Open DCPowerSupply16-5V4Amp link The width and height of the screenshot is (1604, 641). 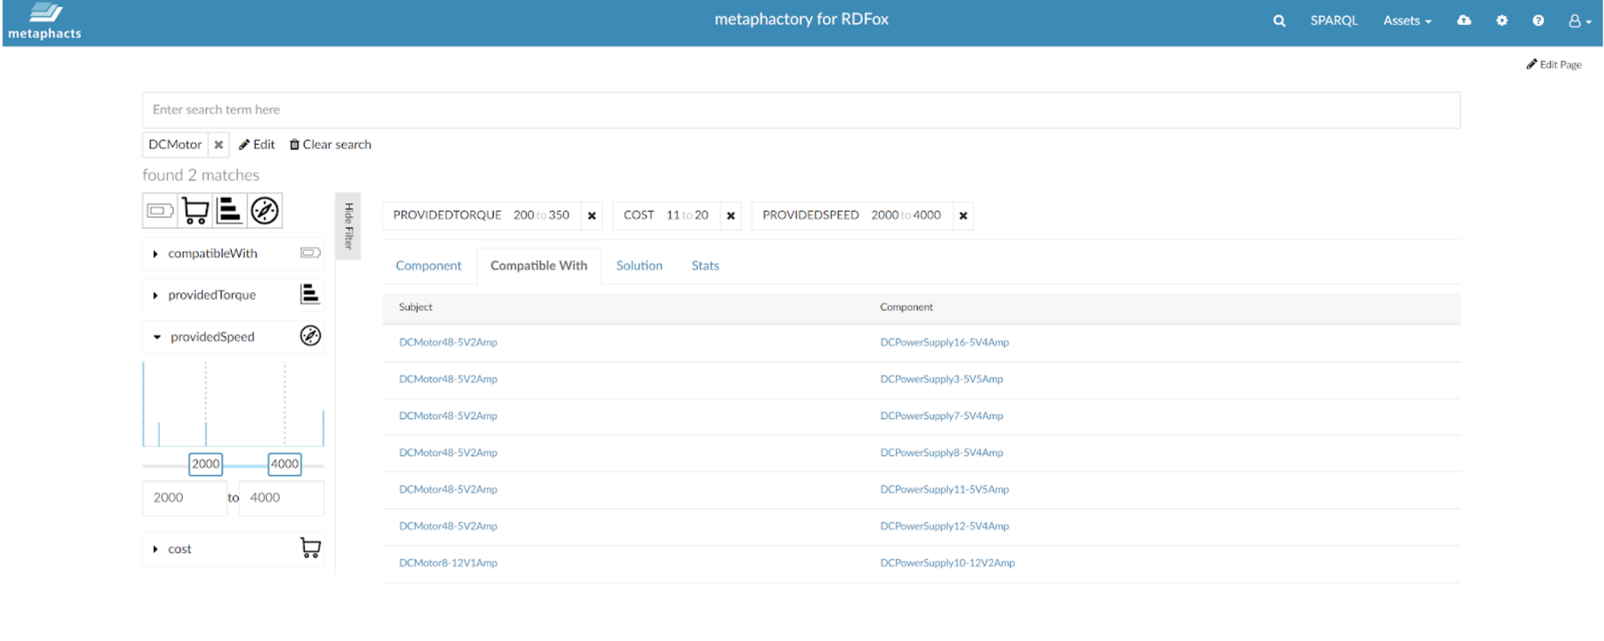[x=945, y=343]
